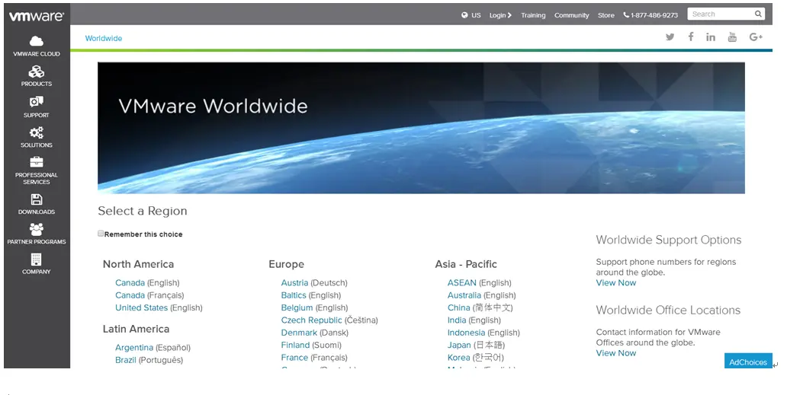Click the Asia - Pacific heading
The height and width of the screenshot is (395, 787).
[x=466, y=264]
